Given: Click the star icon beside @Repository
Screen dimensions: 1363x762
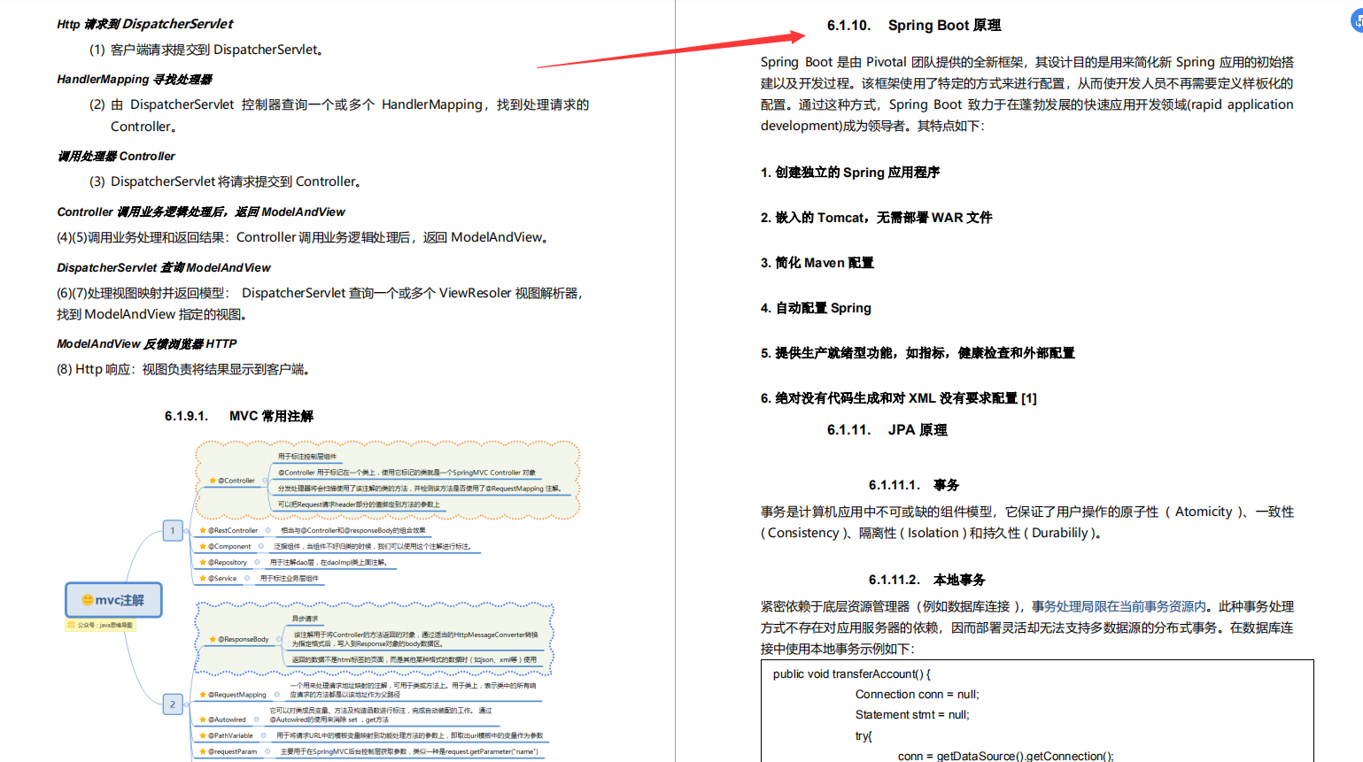Looking at the screenshot, I should [203, 562].
